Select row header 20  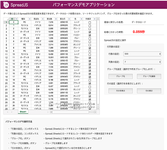pos(6,83)
